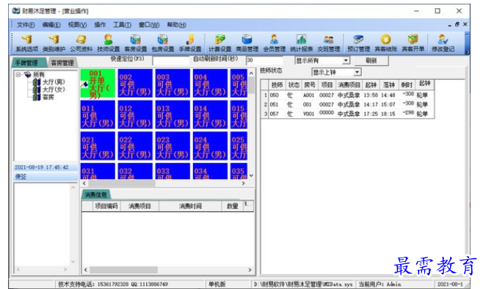Click the 大厅(男) tree node icon

pyautogui.click(x=37, y=82)
